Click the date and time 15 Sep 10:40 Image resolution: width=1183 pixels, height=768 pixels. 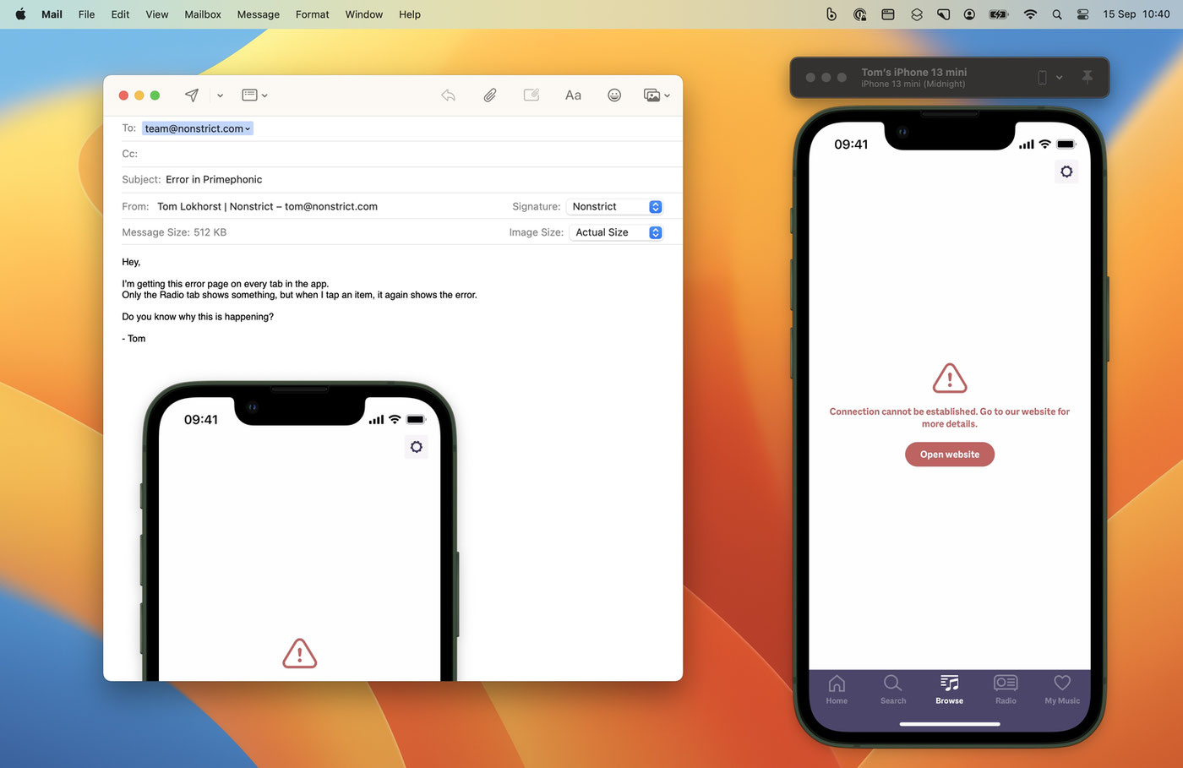point(1137,14)
